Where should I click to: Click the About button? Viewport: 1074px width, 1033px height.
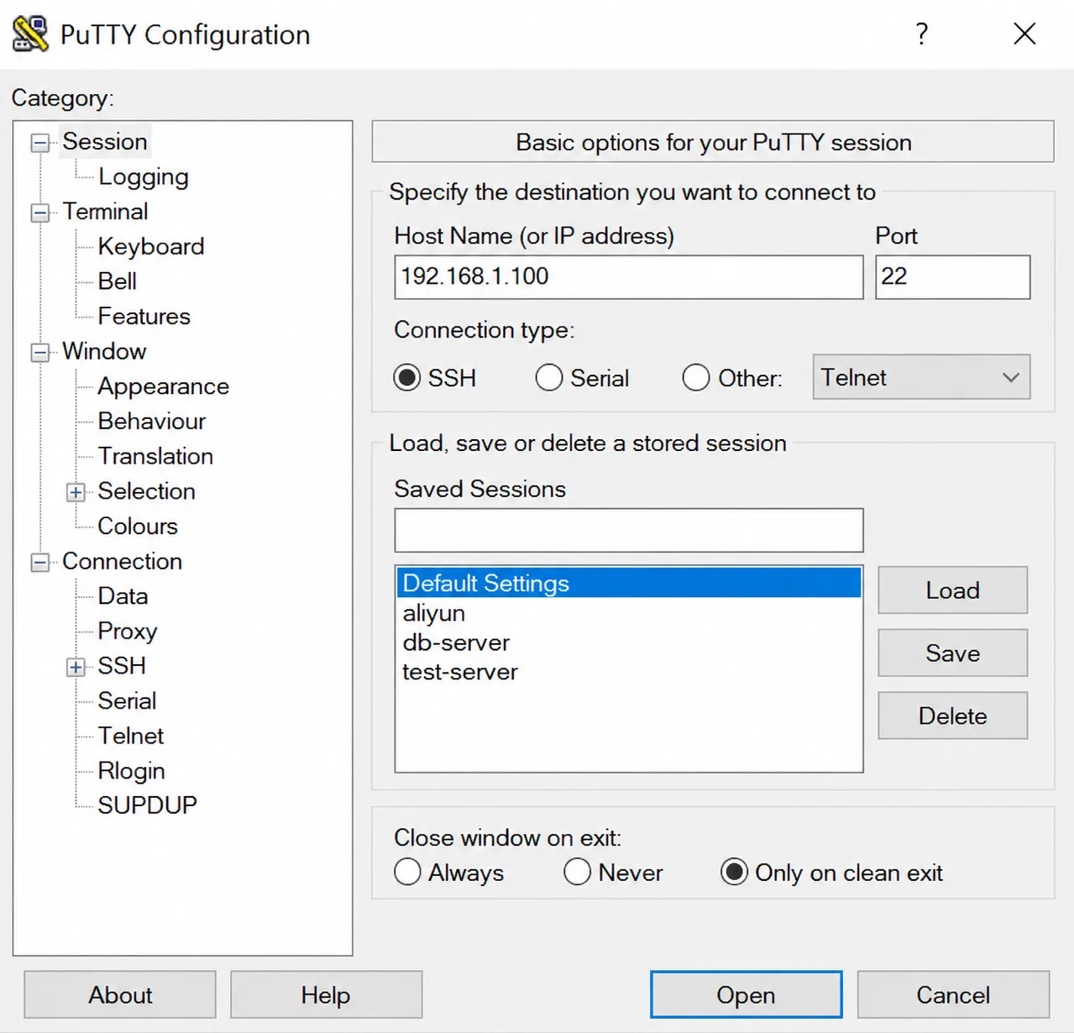pos(120,995)
